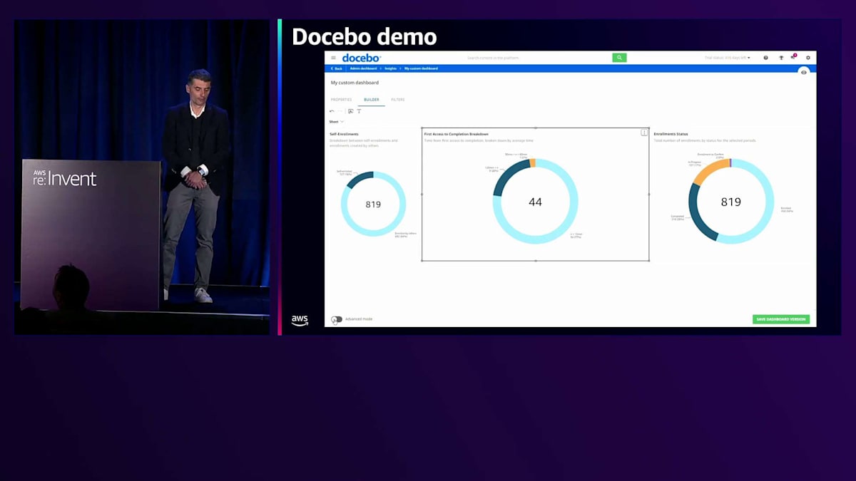Click the docebo logo
856x481 pixels.
(362, 58)
